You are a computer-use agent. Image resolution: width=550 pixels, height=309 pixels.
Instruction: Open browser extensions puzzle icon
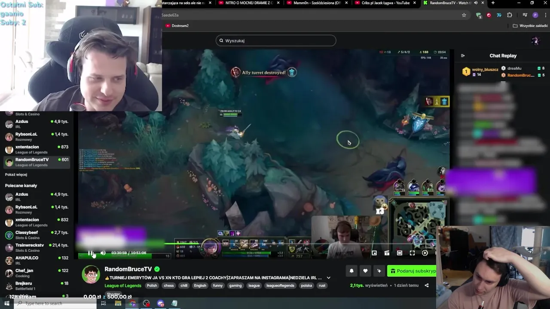click(510, 15)
